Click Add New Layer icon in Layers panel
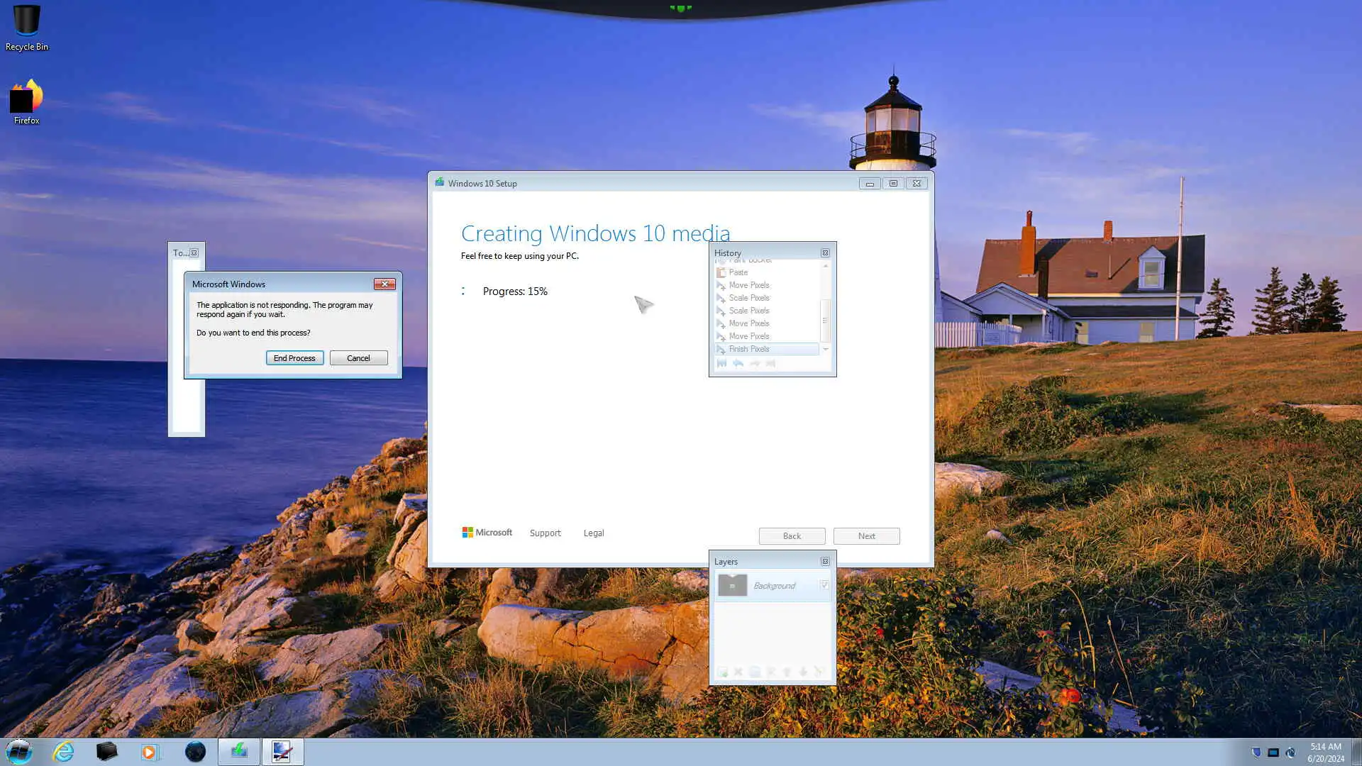Viewport: 1362px width, 766px height. (x=722, y=672)
